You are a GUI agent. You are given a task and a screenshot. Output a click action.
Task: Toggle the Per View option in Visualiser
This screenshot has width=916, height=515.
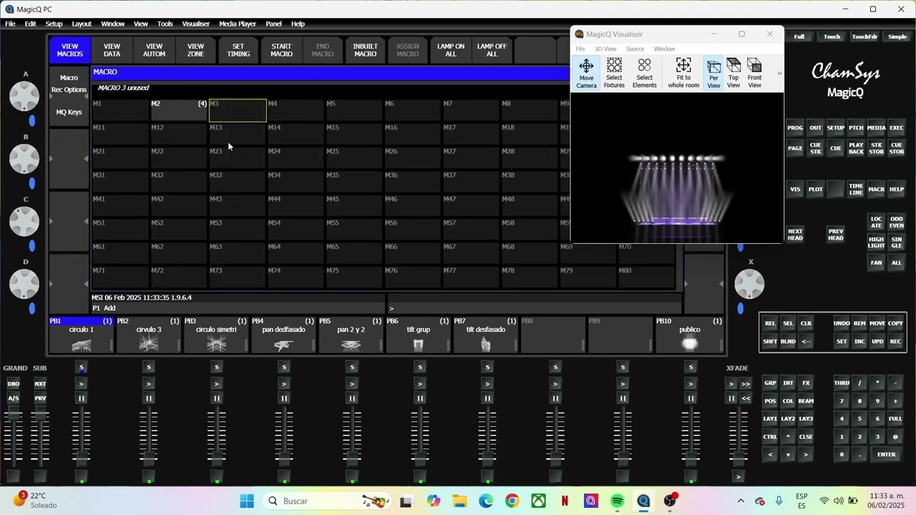point(713,74)
